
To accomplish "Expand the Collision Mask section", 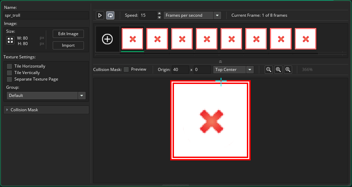I will click(x=46, y=110).
